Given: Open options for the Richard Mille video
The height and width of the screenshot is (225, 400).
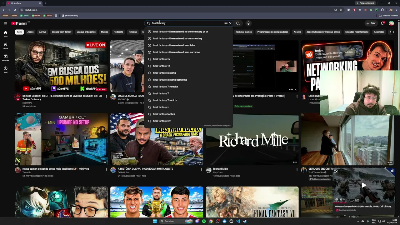Looking at the screenshot, I should (x=297, y=169).
